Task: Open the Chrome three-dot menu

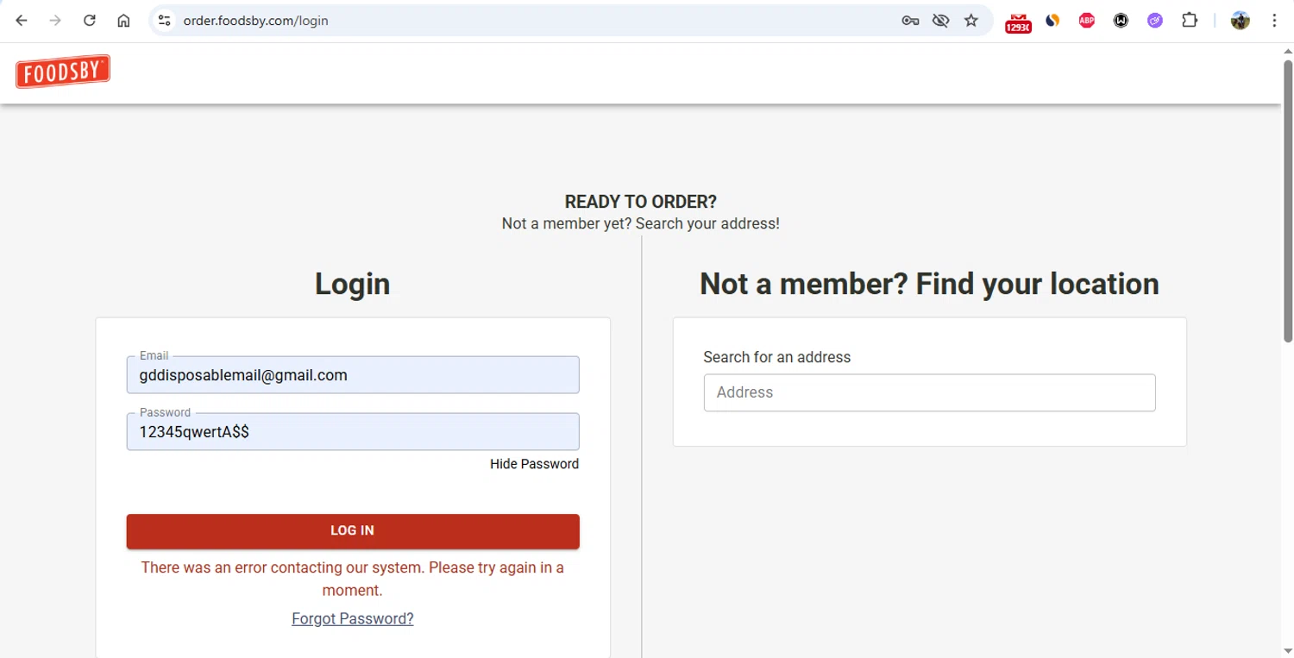Action: [x=1274, y=21]
